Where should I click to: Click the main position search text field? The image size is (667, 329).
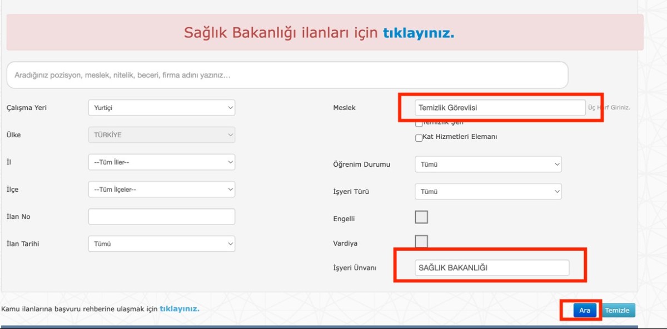286,74
